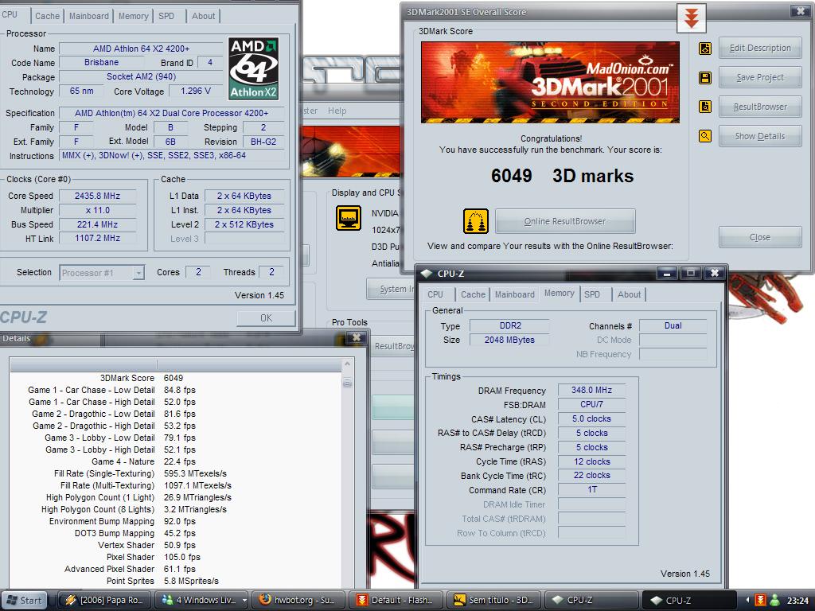This screenshot has width=815, height=611.
Task: Open Mainboard tab in memory CPU-Z window
Action: point(515,294)
